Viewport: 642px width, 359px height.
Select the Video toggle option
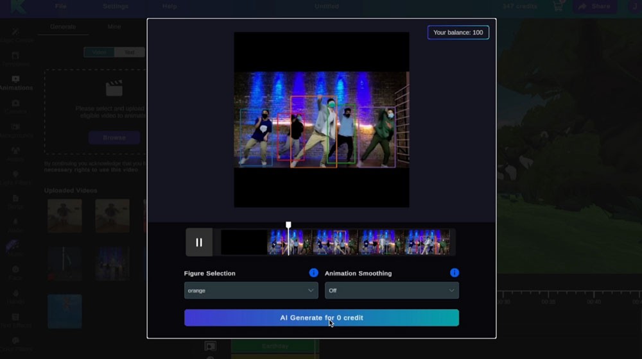click(99, 53)
